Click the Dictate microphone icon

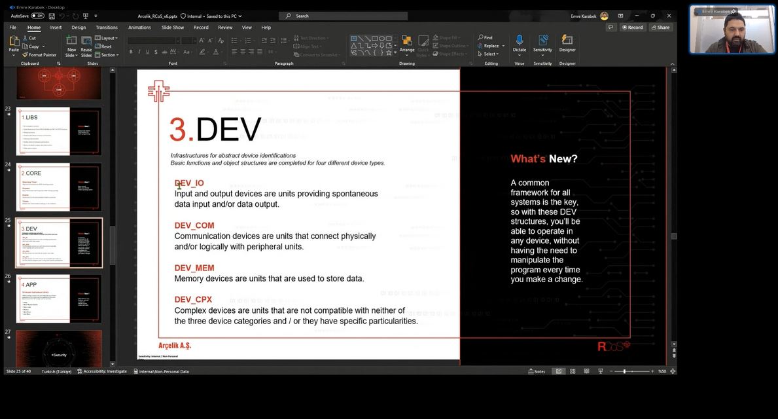pyautogui.click(x=520, y=40)
